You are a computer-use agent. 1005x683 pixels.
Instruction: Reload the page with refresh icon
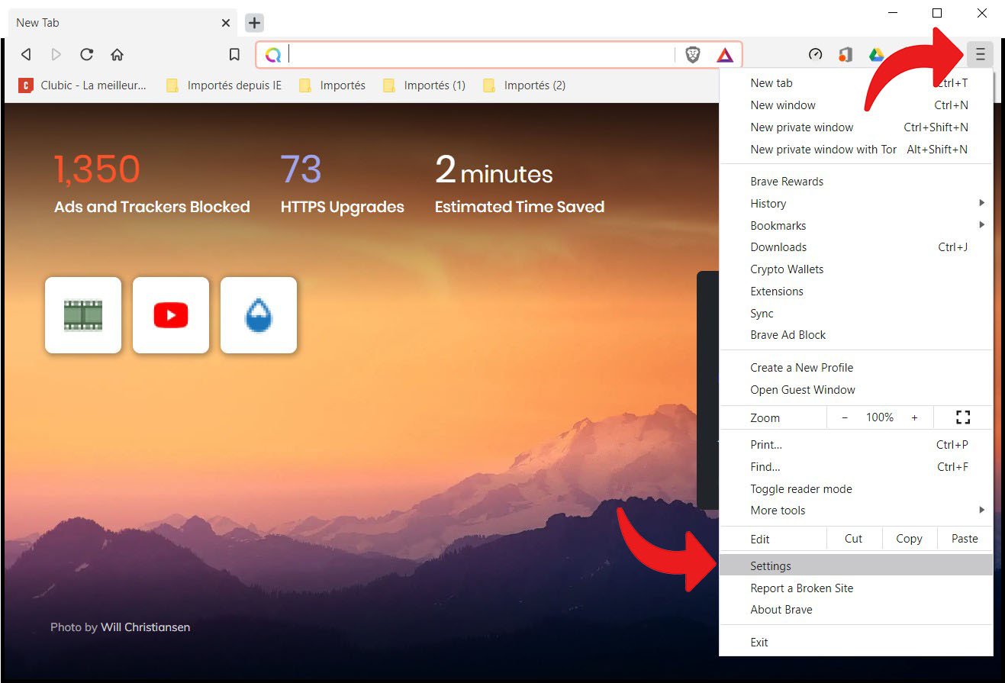coord(86,55)
